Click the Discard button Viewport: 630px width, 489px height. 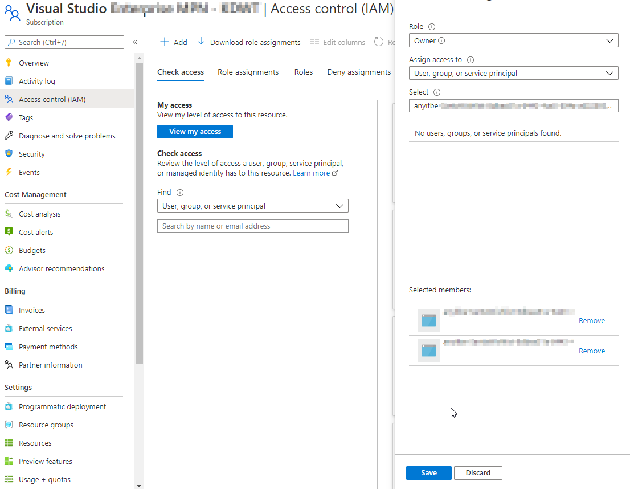pyautogui.click(x=478, y=473)
